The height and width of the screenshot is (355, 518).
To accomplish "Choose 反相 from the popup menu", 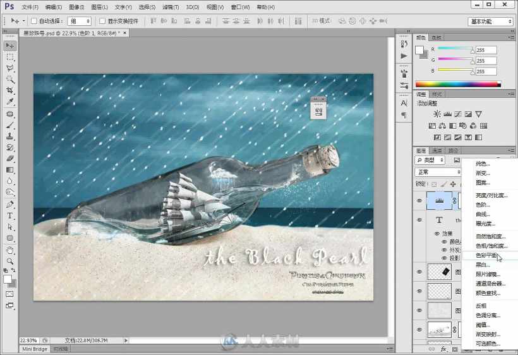I will [x=481, y=306].
